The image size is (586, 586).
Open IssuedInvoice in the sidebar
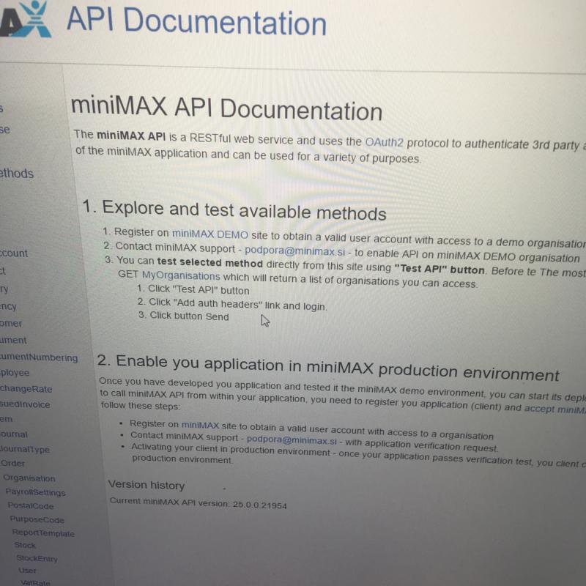25,404
